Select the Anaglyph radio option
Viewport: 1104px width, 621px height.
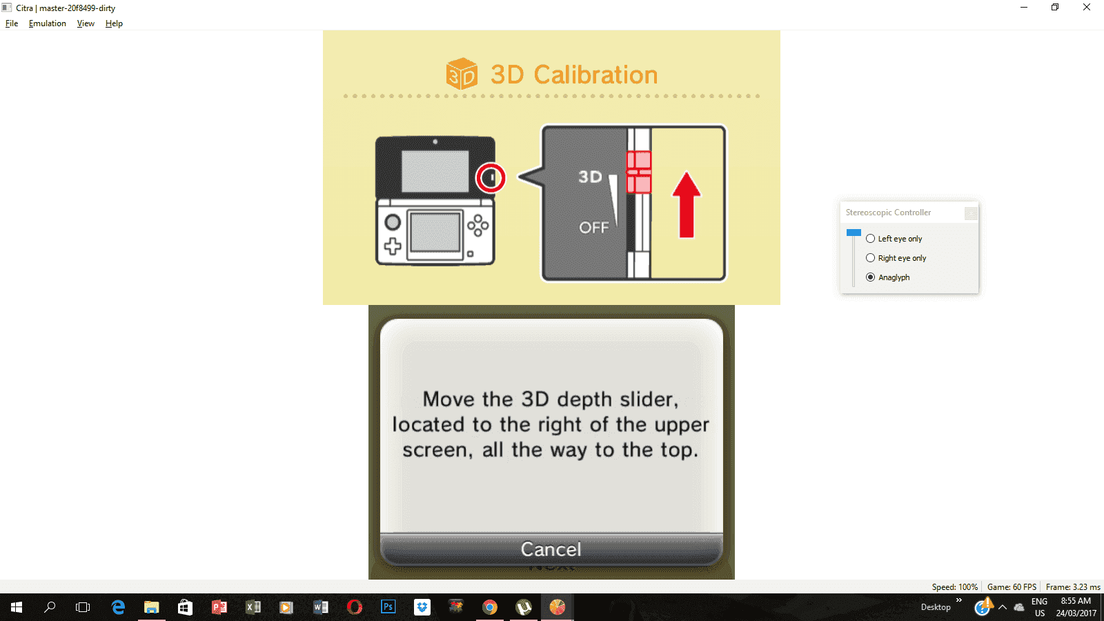888,277
